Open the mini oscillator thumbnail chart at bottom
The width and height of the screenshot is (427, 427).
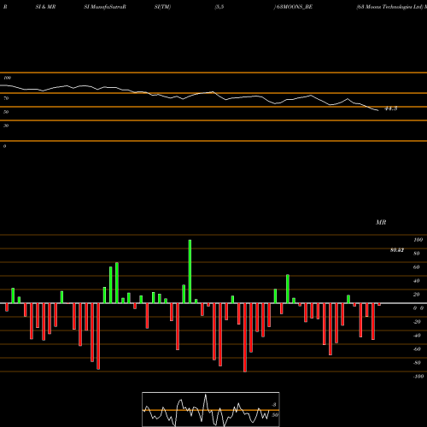(211, 409)
